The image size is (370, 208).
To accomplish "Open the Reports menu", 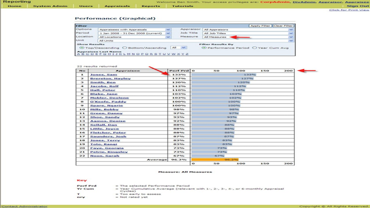I will (151, 6).
